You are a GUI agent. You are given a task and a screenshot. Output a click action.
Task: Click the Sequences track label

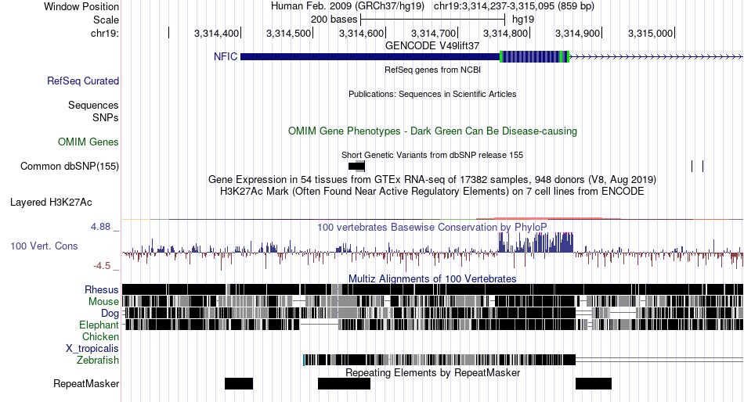click(x=93, y=106)
